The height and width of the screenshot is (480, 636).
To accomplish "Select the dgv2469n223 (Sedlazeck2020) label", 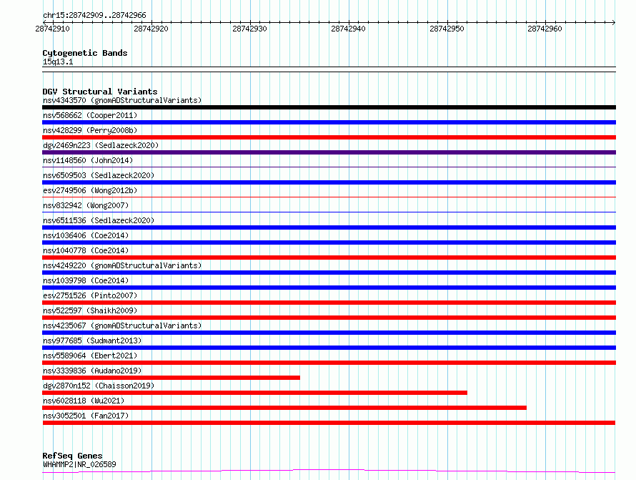I will tap(101, 145).
